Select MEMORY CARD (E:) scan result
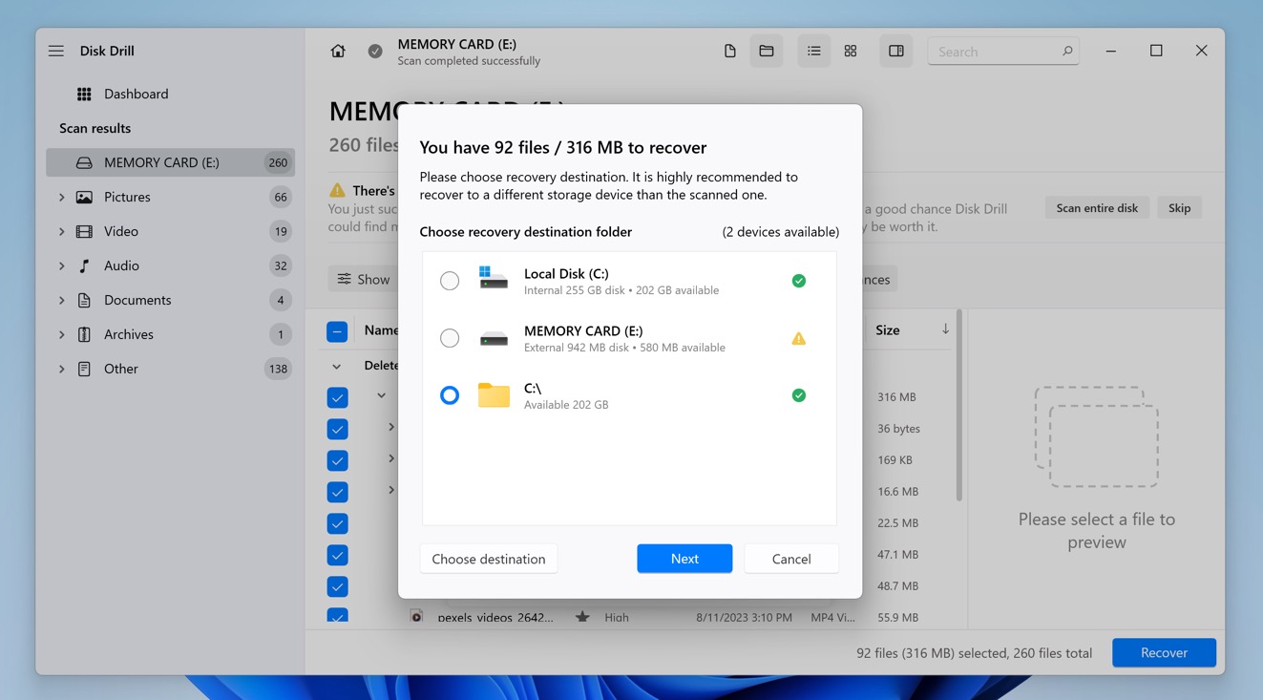 click(170, 162)
